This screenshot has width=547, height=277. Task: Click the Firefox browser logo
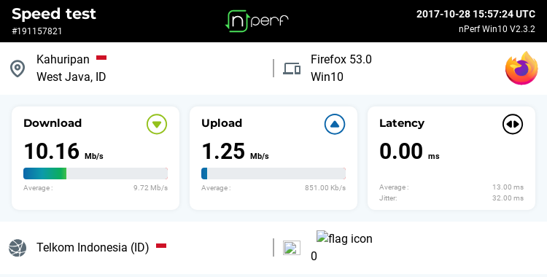(521, 68)
